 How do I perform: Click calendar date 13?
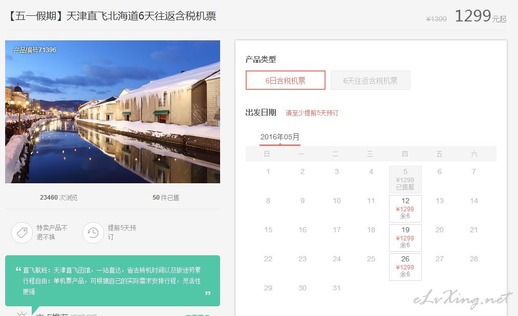coord(439,201)
